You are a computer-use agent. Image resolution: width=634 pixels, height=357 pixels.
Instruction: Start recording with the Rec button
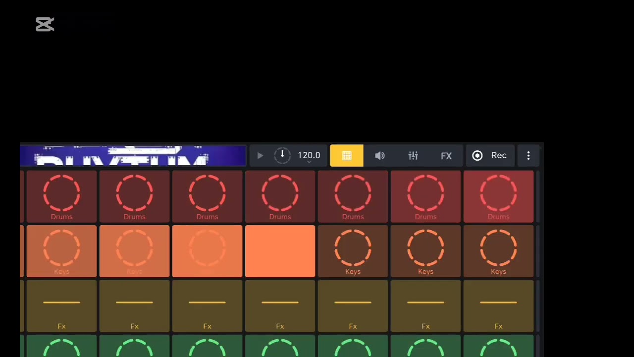click(x=489, y=156)
